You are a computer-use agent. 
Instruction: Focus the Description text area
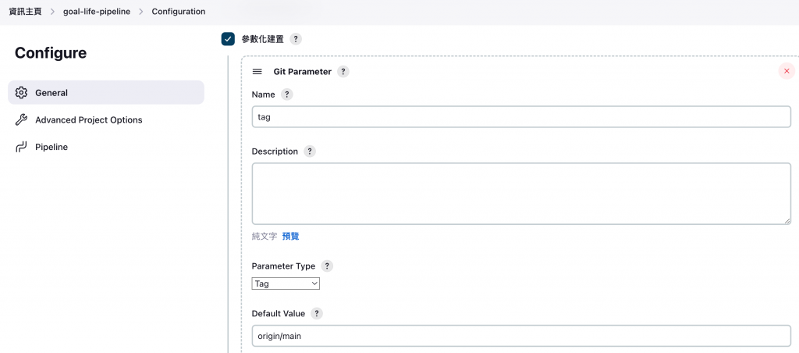(x=520, y=194)
